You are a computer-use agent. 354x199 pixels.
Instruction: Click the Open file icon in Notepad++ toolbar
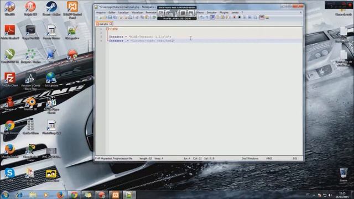[x=105, y=17]
